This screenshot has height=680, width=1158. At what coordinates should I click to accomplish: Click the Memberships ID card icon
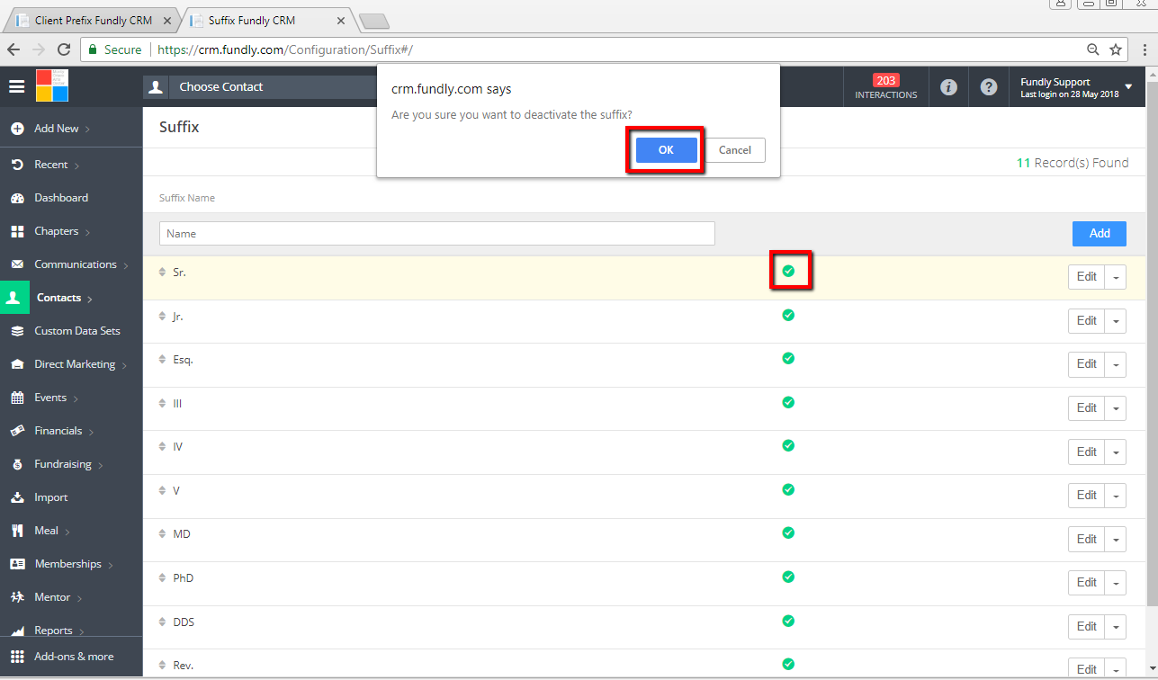[17, 564]
